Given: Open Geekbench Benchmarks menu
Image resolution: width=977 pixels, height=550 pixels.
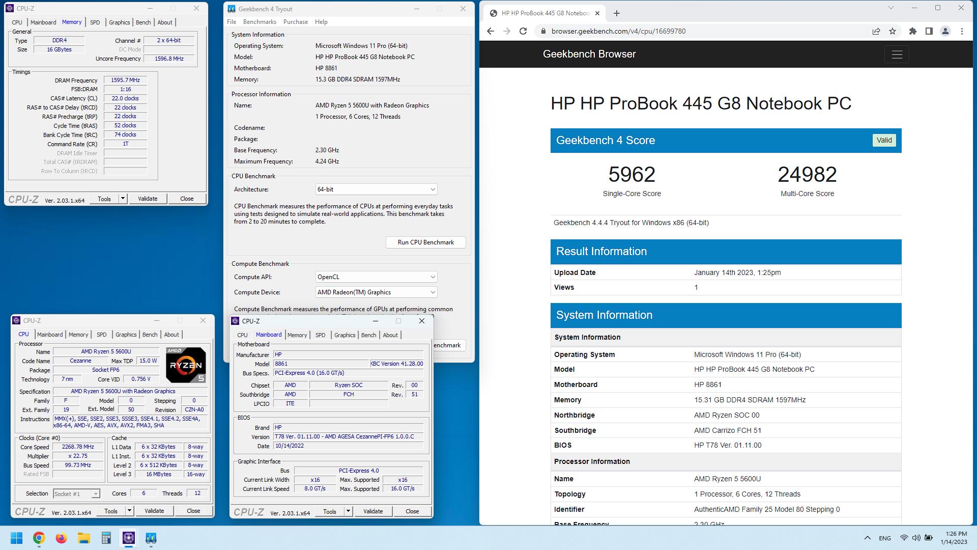Looking at the screenshot, I should (260, 22).
